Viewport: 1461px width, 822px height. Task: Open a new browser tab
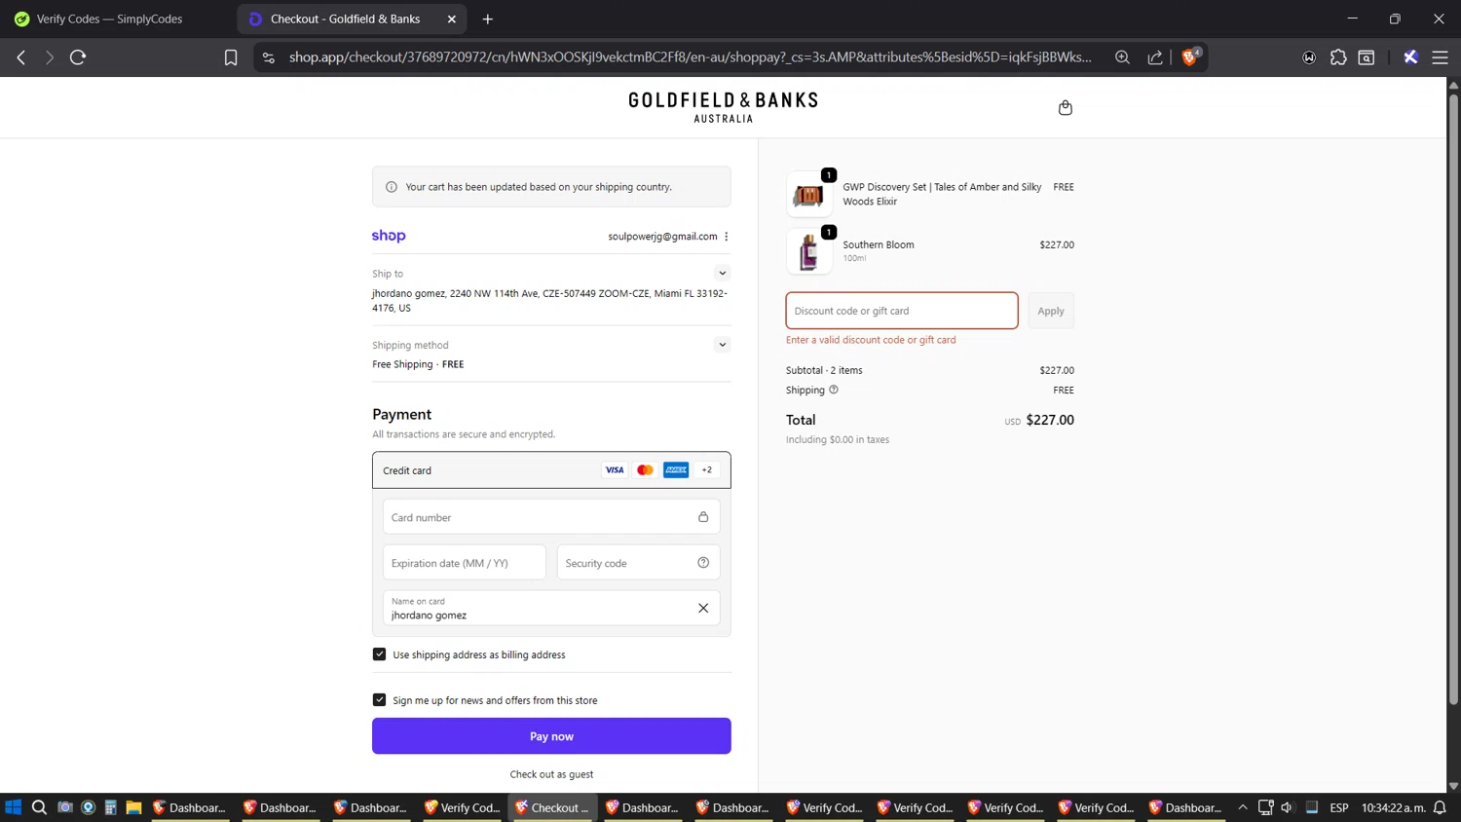[x=488, y=19]
